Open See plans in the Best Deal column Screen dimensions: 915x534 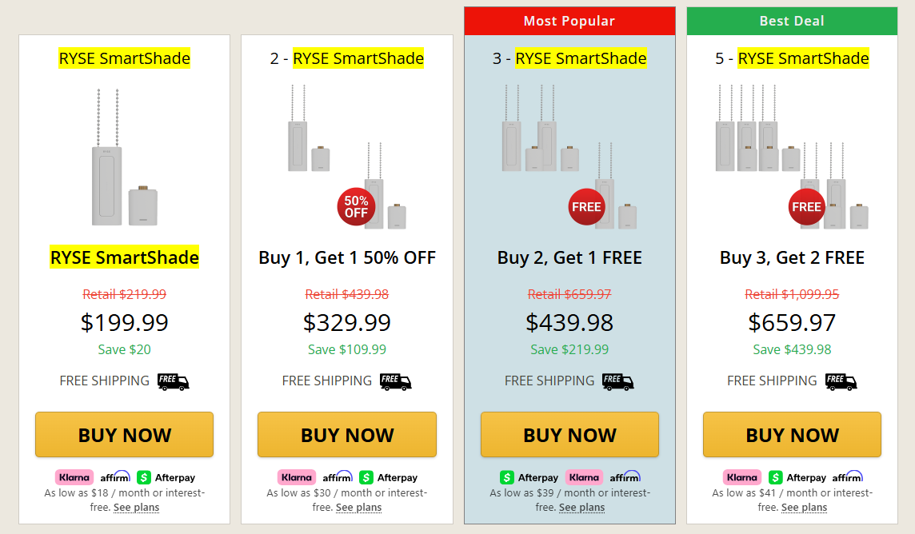click(804, 507)
